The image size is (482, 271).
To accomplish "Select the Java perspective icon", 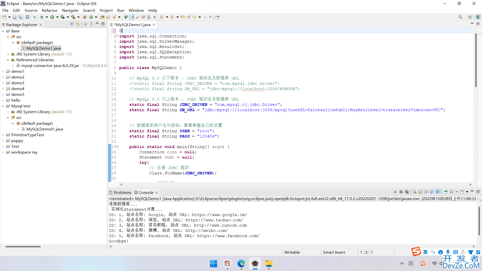I will coord(478,17).
